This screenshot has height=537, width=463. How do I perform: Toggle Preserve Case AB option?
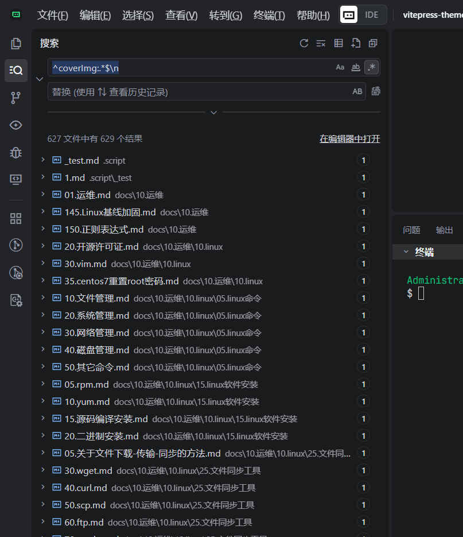click(357, 91)
